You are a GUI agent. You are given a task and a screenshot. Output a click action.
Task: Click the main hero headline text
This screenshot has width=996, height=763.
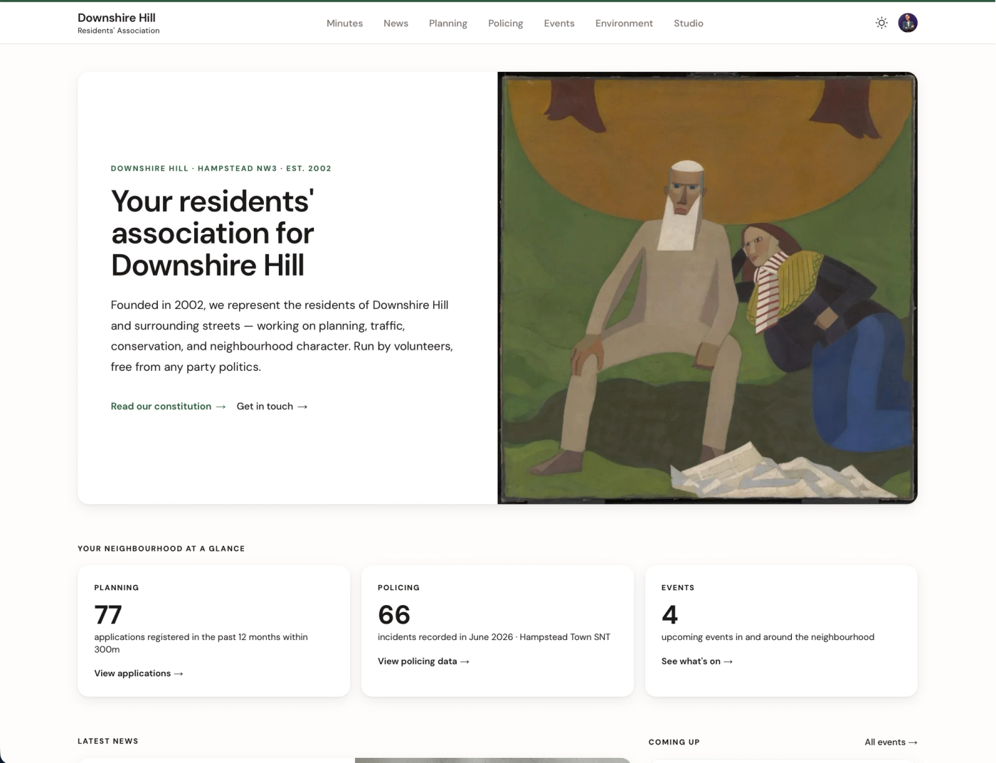click(213, 233)
